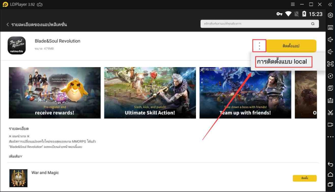Viewport: 335px width, 192px height.
Task: Go back from application details page
Action: click(8, 24)
